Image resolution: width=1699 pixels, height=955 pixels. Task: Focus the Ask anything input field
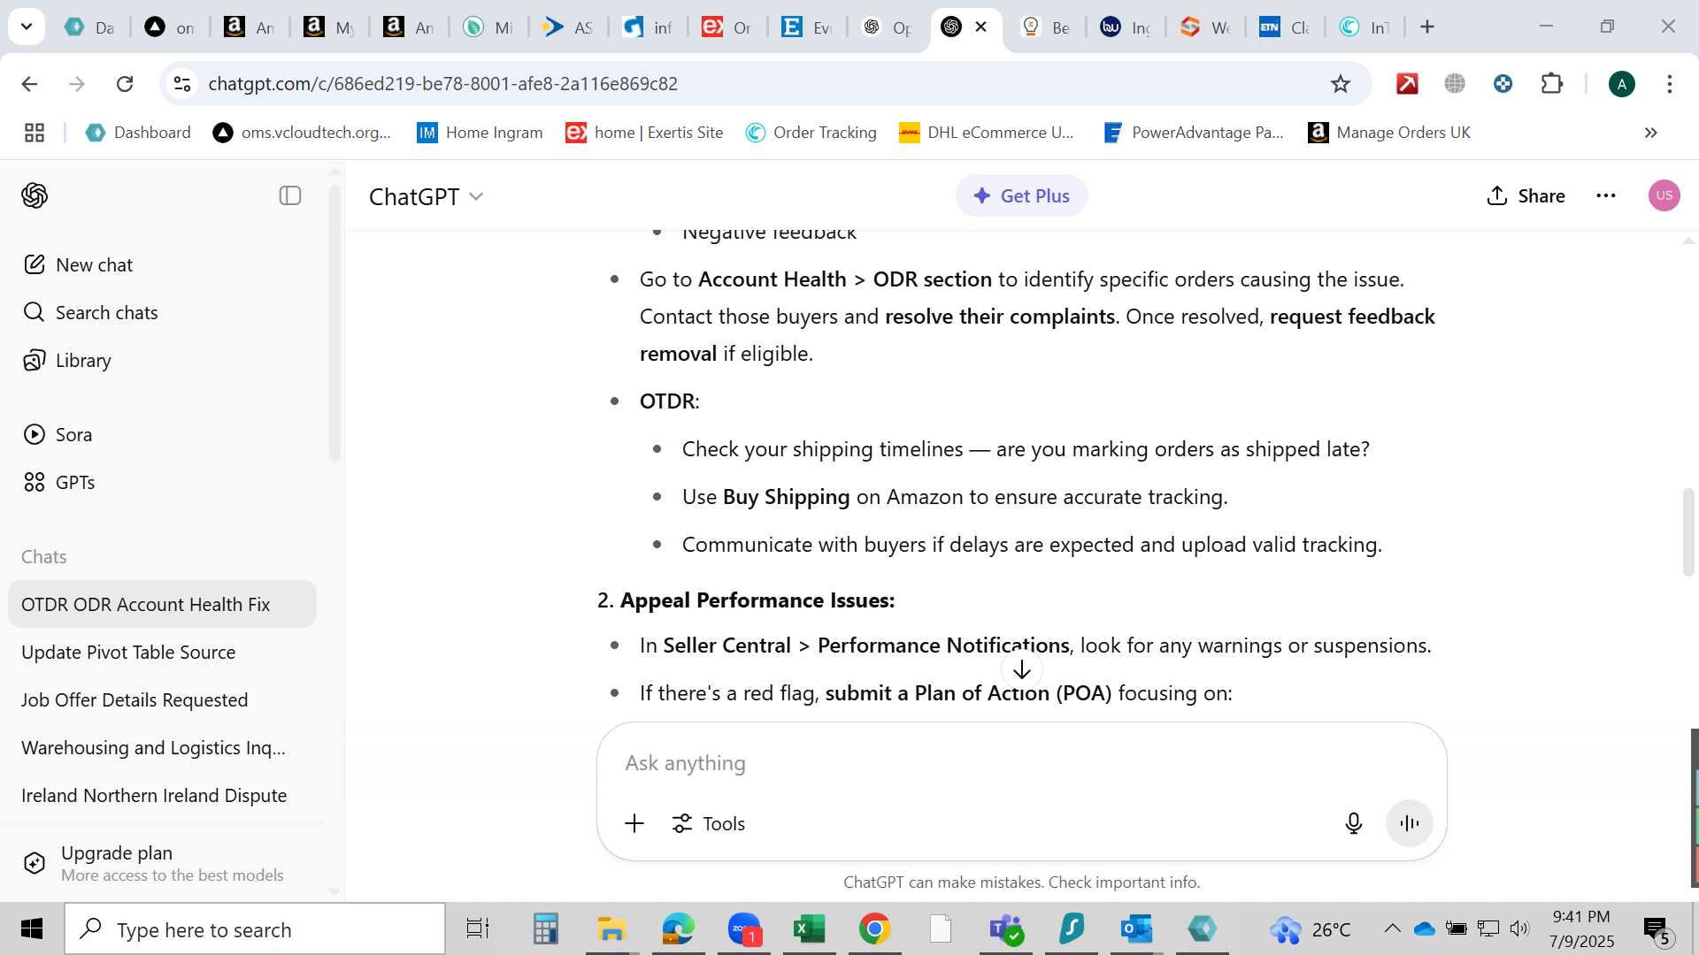(x=1021, y=763)
